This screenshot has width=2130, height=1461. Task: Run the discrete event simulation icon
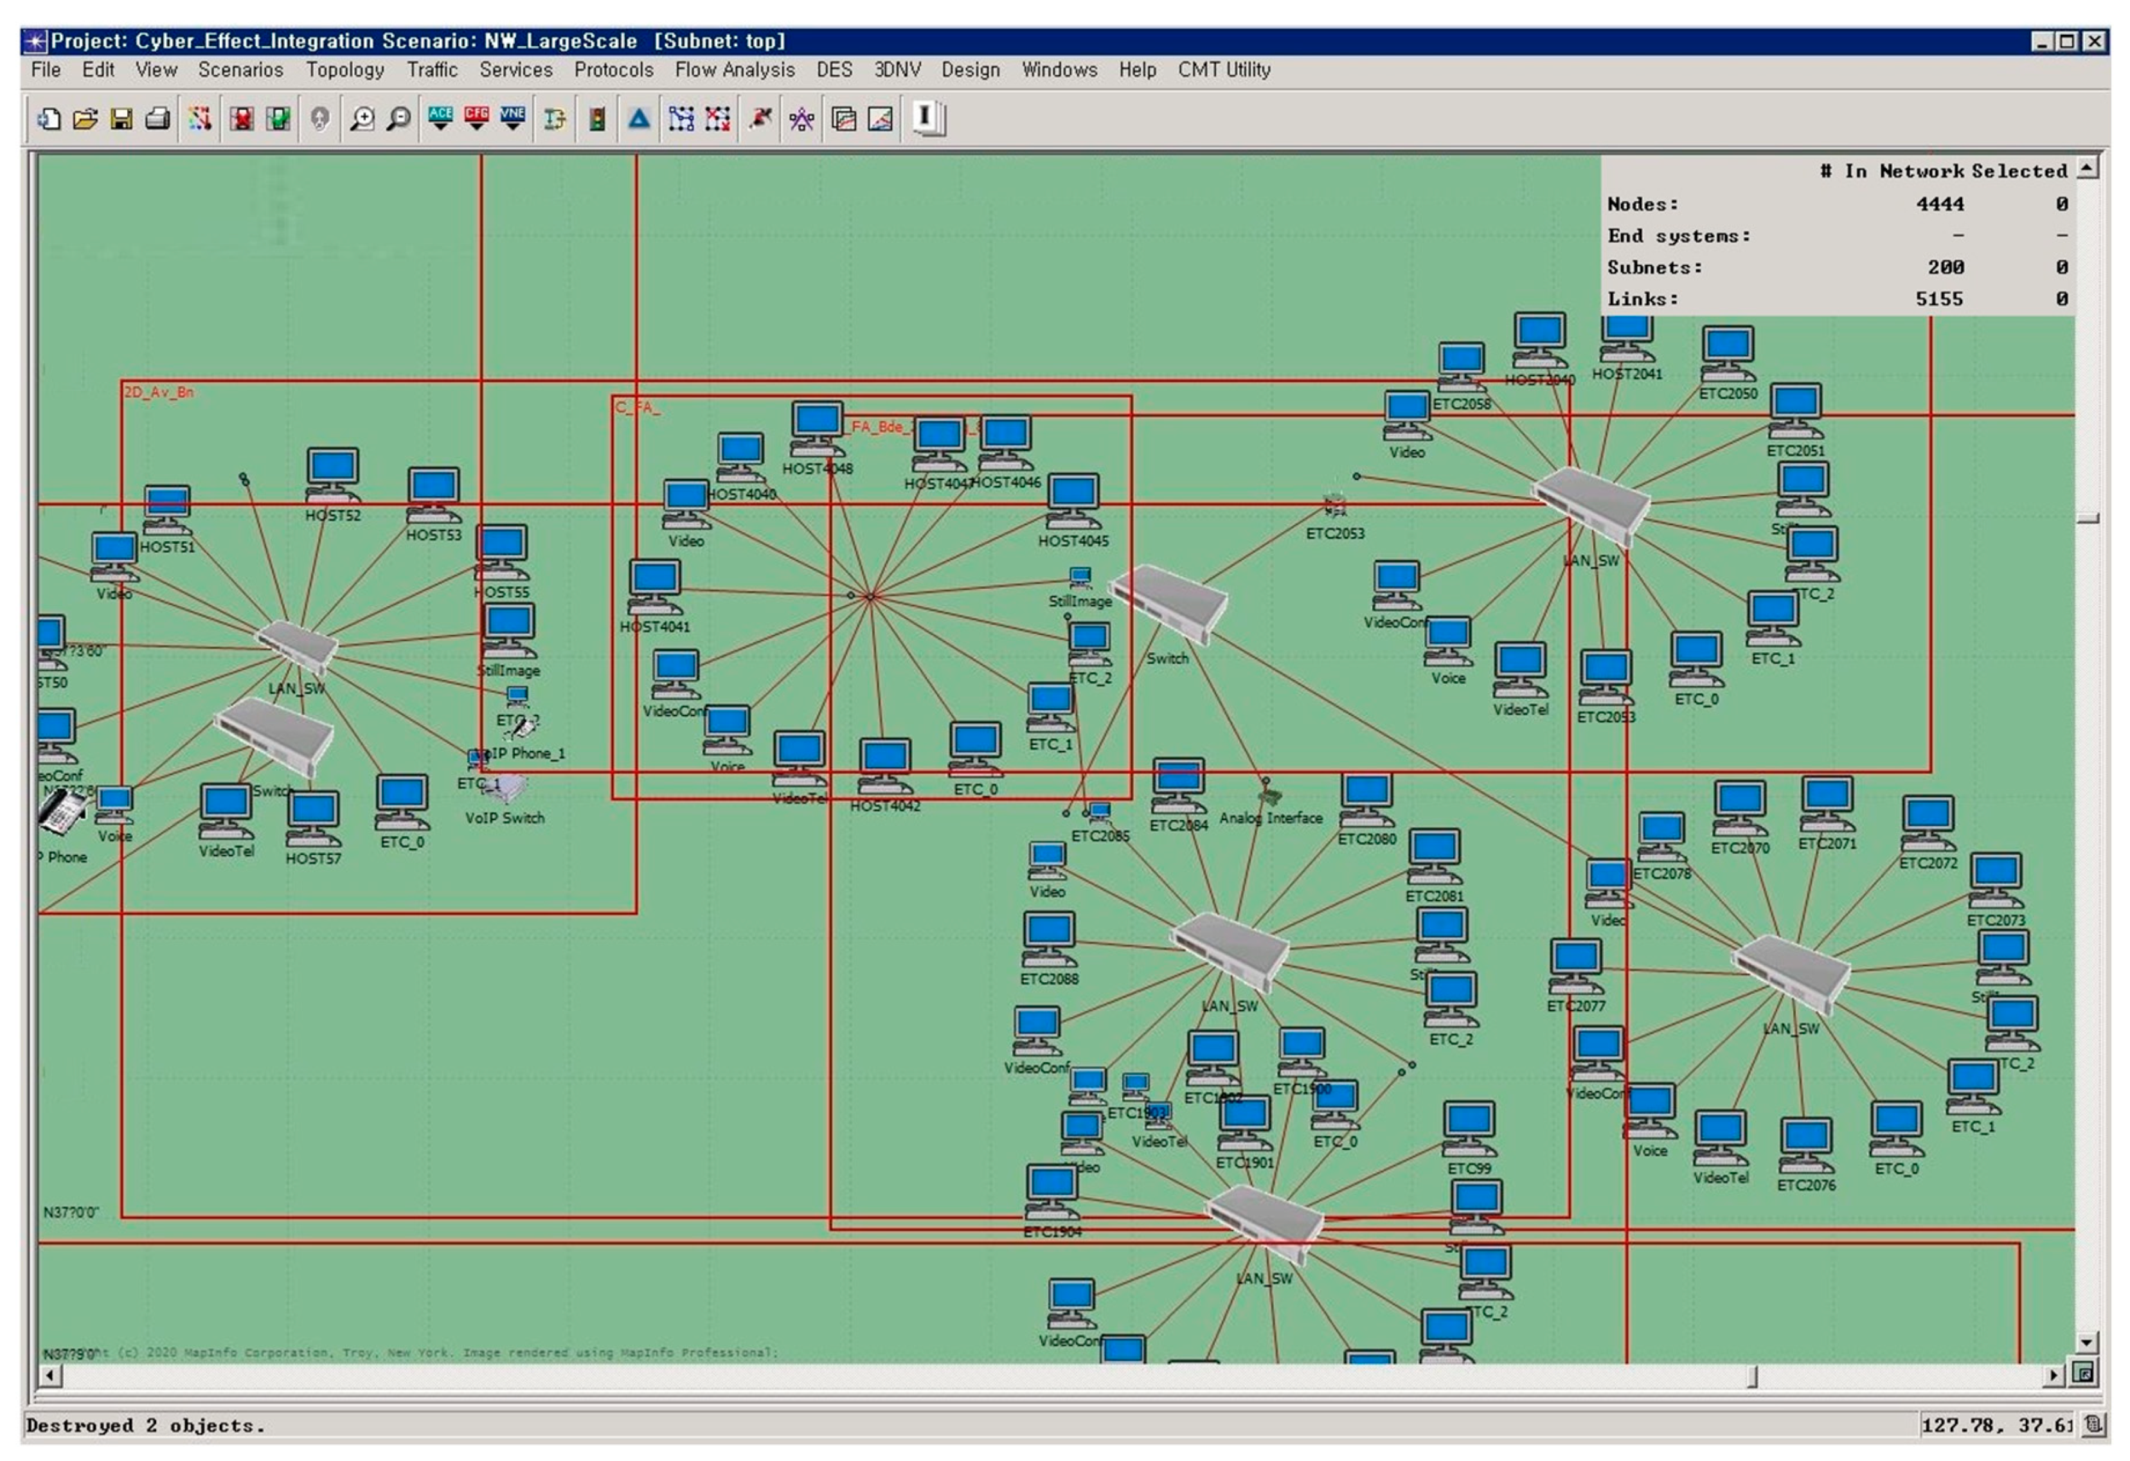tap(760, 118)
